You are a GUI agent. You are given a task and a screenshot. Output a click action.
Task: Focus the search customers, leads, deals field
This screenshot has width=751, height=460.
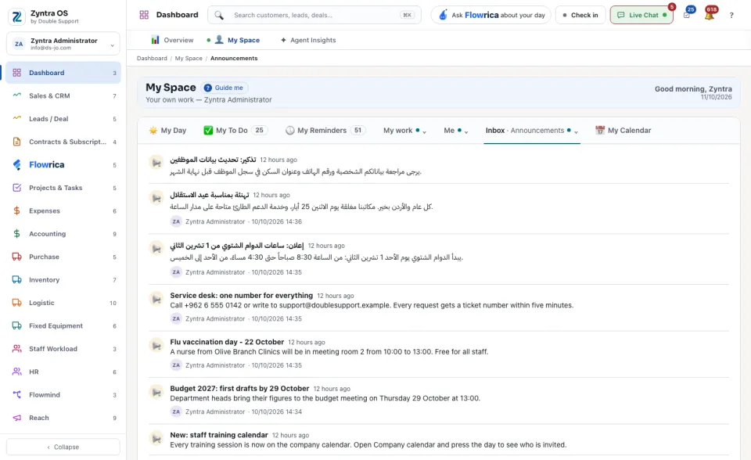(x=314, y=15)
